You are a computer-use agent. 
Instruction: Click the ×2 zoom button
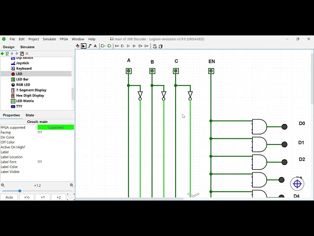[58, 197]
